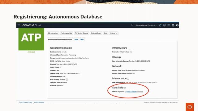
Task: Click the 'License Type: Bring Your Own License' text
Action: coord(65,73)
